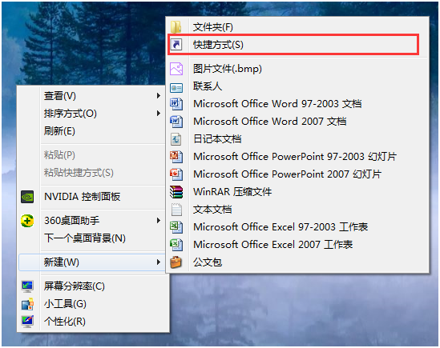Click the 360桌面助手 green plus icon

click(x=27, y=221)
